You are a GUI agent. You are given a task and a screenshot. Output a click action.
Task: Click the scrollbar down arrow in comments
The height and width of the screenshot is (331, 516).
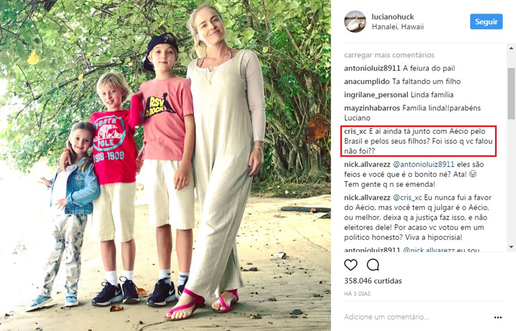tap(511, 247)
